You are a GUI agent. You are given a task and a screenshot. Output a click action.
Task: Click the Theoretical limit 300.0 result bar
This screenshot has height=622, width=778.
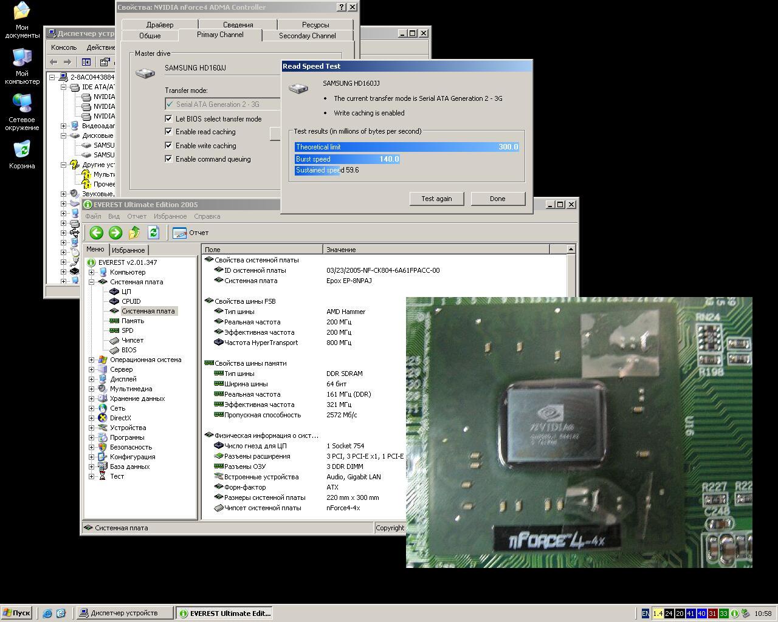click(407, 147)
